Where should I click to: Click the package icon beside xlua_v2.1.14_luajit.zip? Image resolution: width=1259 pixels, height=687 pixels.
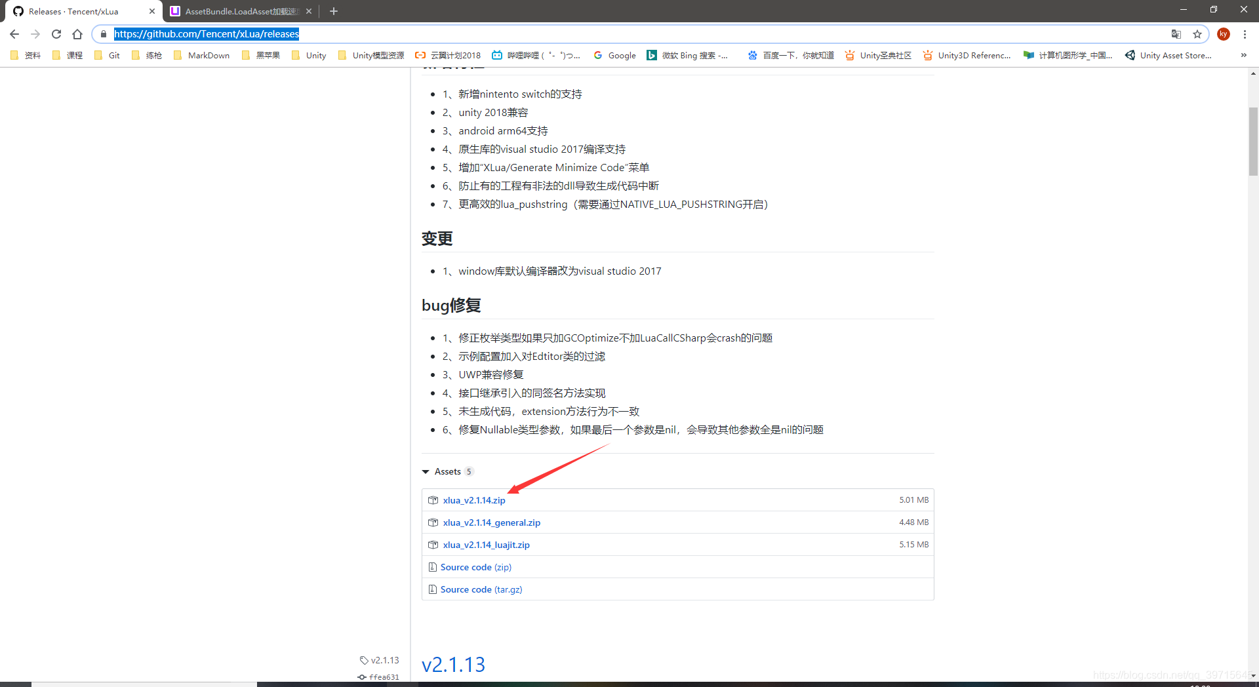click(x=433, y=545)
